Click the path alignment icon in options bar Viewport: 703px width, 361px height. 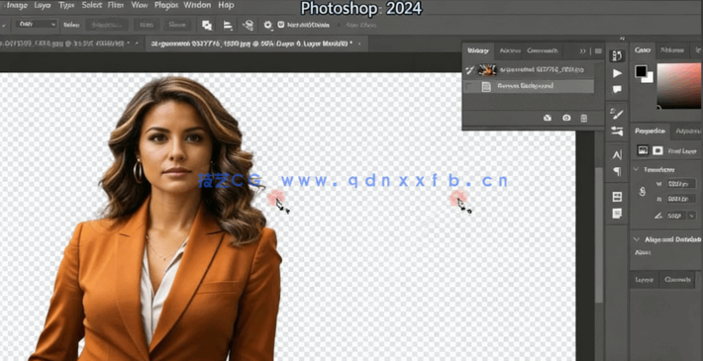pos(228,25)
